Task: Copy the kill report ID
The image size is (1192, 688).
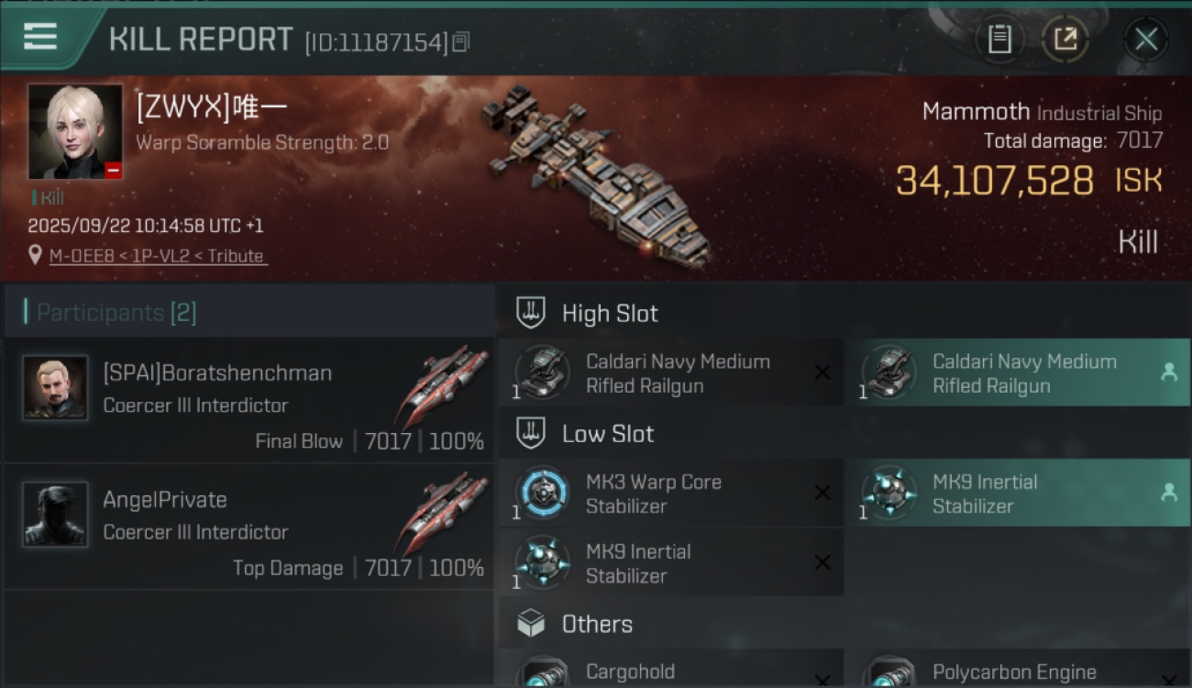Action: point(461,41)
